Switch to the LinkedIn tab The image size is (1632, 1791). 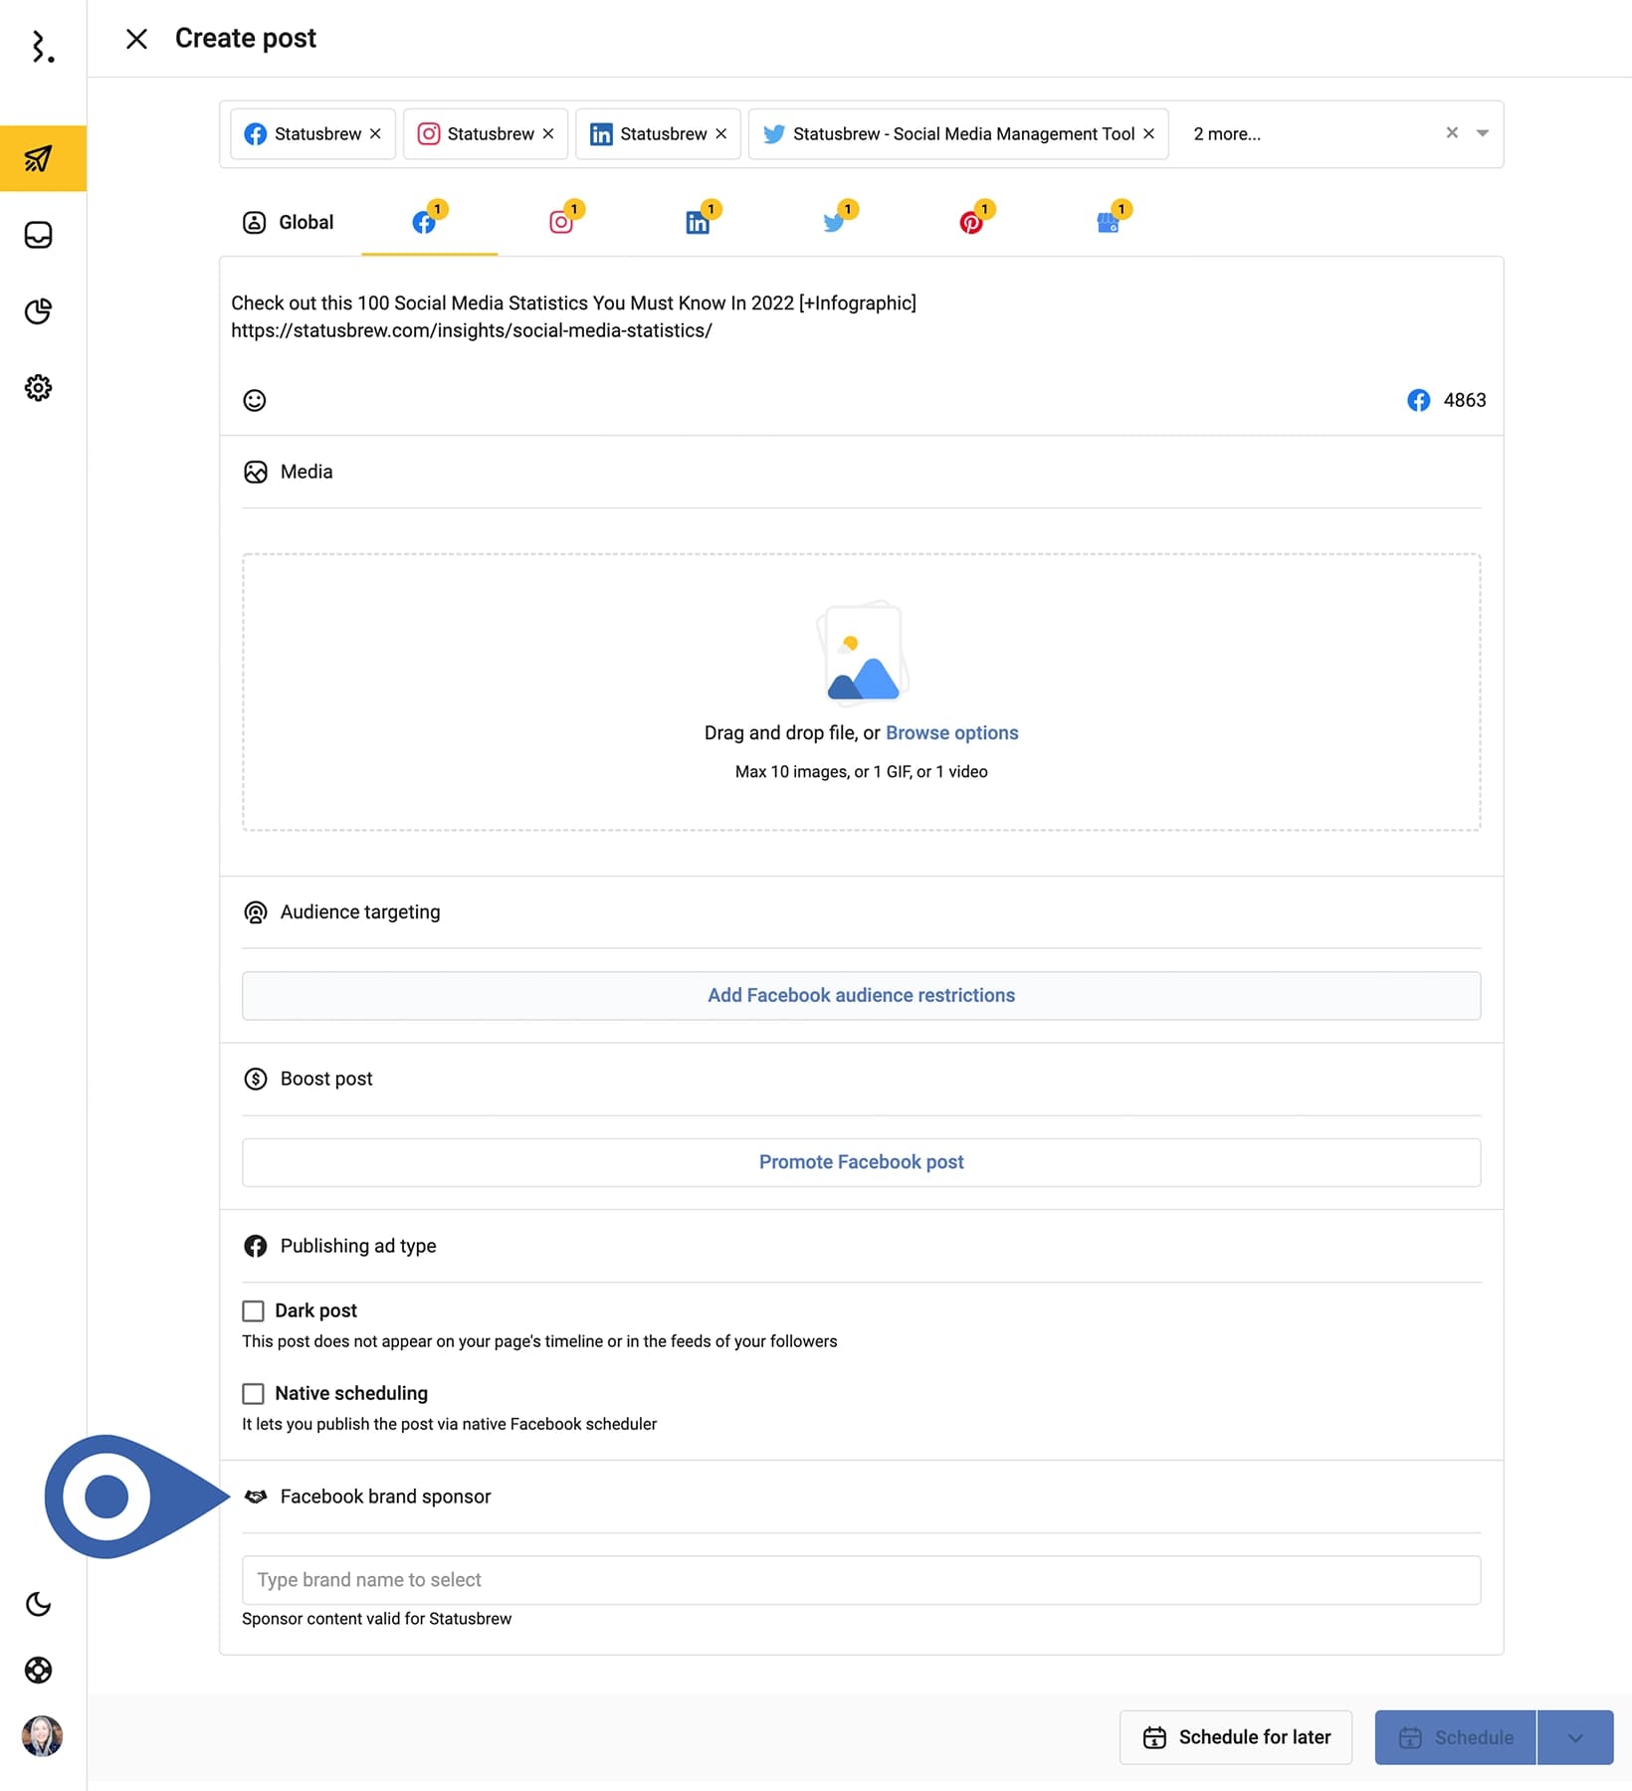[703, 219]
